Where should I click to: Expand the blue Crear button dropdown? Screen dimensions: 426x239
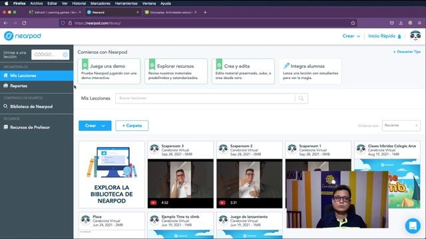coord(103,125)
